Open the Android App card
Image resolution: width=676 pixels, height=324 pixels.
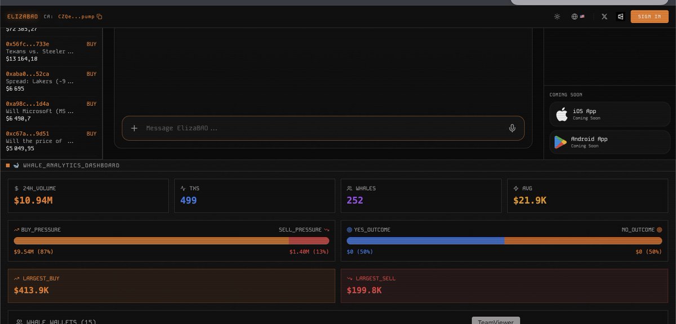pyautogui.click(x=609, y=142)
